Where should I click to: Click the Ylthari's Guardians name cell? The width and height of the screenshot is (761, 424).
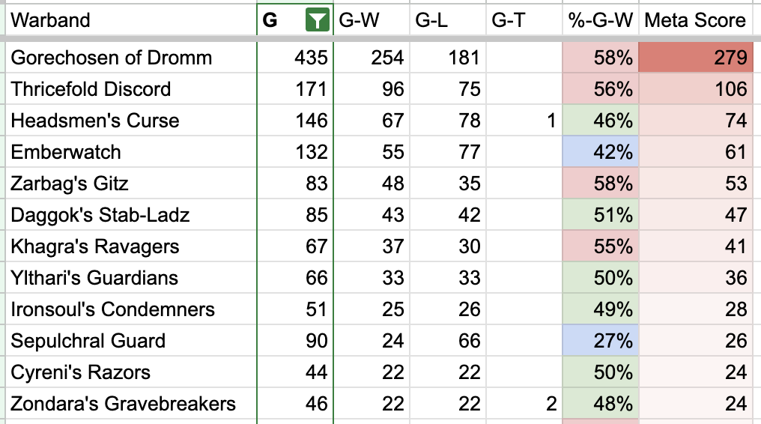[130, 277]
